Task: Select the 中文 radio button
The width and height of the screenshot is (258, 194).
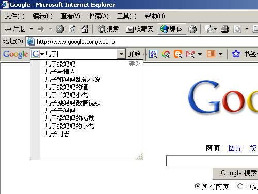Action: (x=240, y=186)
